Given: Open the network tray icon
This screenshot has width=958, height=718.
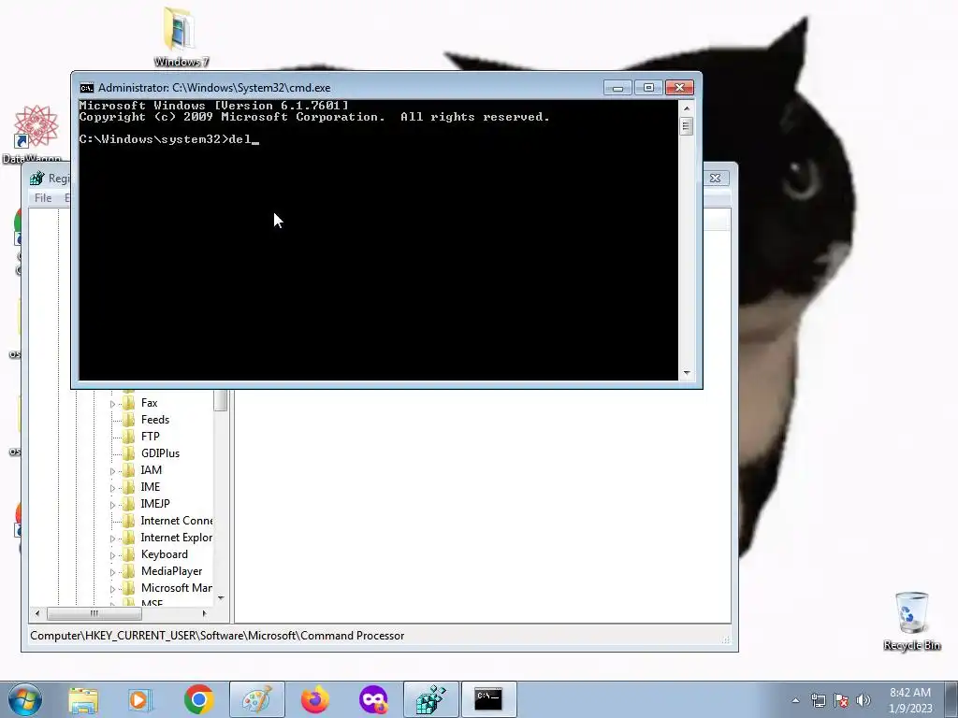Looking at the screenshot, I should [x=818, y=700].
